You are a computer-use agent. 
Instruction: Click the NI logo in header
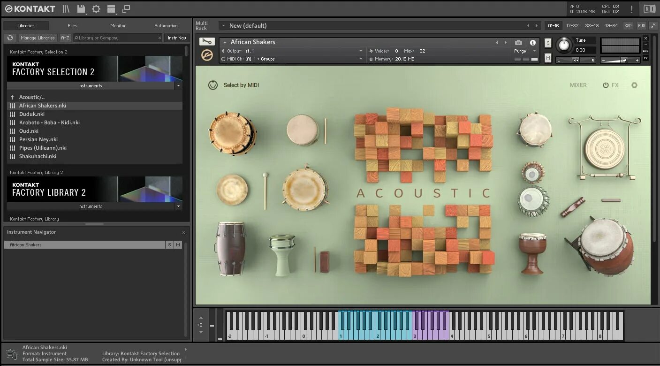(x=649, y=9)
